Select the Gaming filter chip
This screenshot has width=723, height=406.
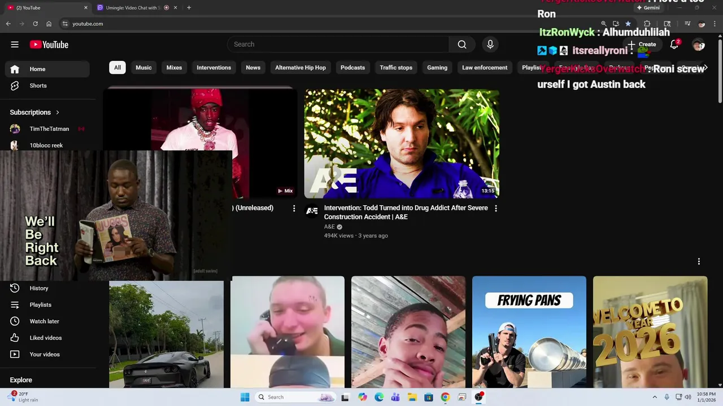click(437, 68)
